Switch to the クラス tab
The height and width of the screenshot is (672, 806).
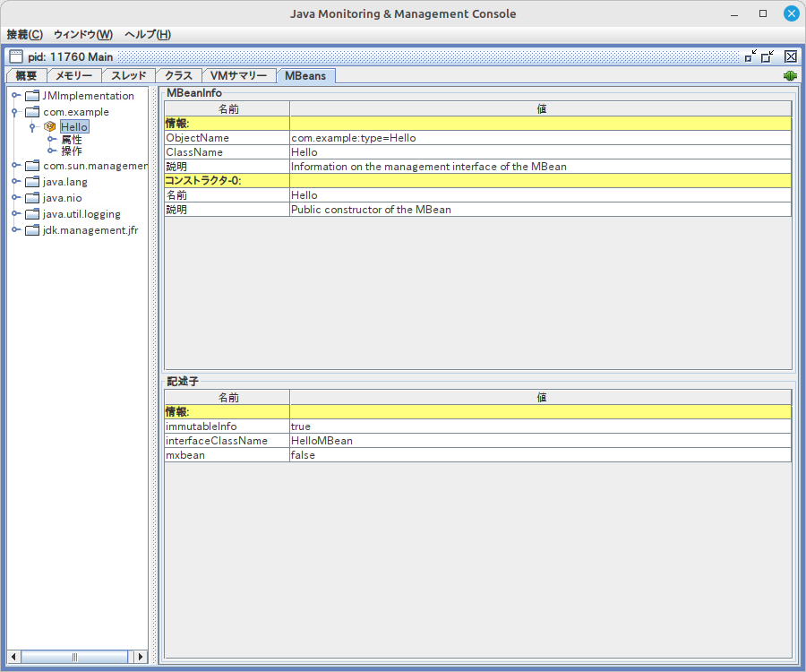coord(178,75)
